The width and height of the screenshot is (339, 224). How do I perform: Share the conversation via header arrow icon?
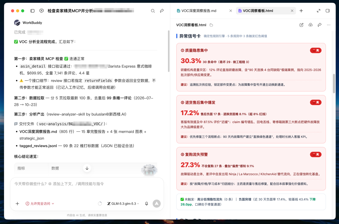pyautogui.click(x=162, y=11)
